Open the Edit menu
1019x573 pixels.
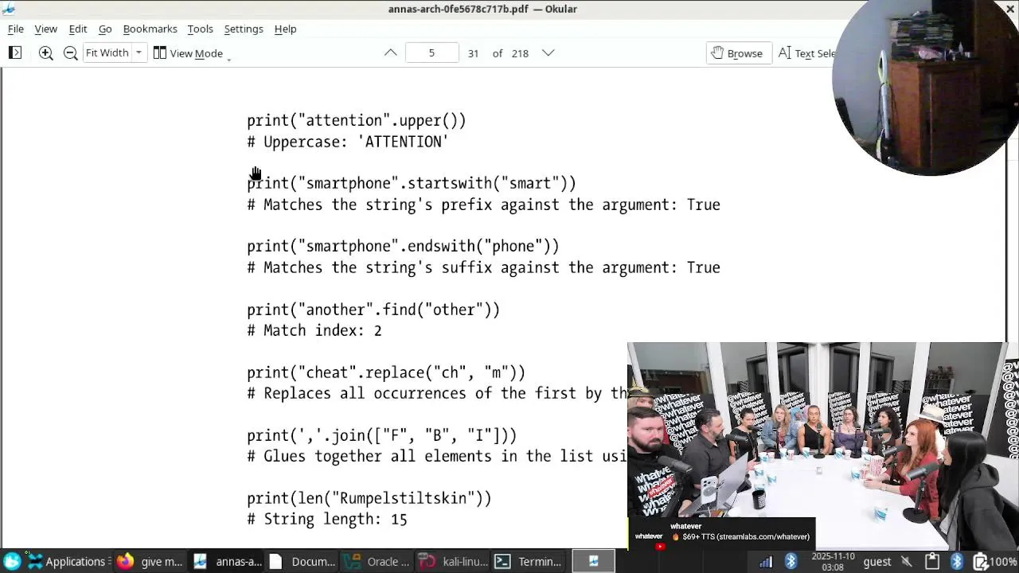pyautogui.click(x=78, y=29)
